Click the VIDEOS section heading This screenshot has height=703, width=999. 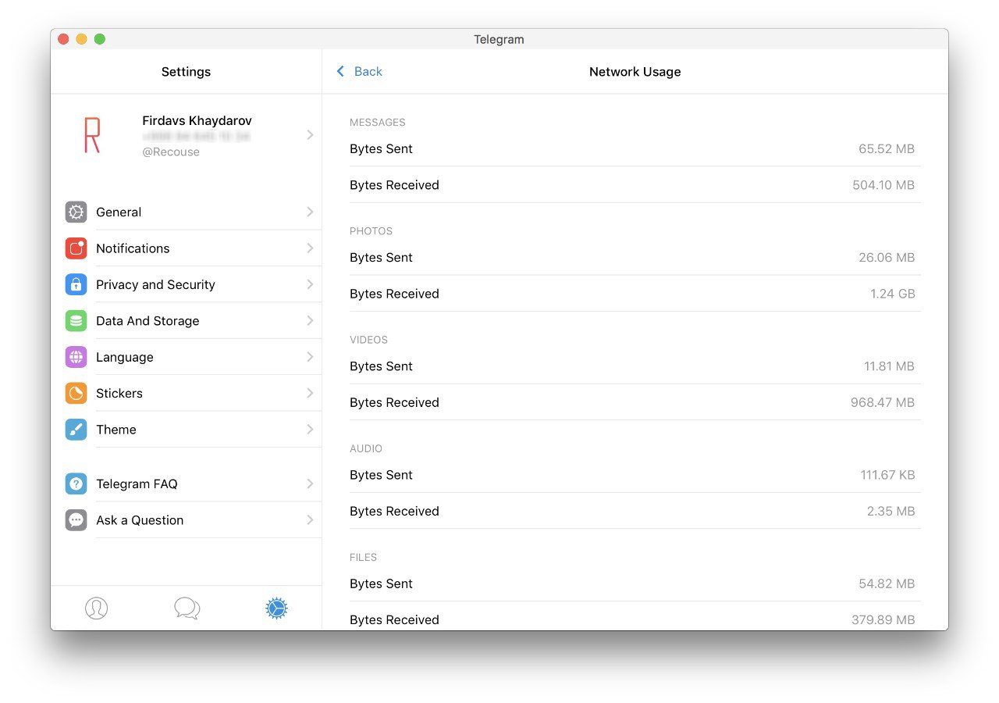coord(369,340)
